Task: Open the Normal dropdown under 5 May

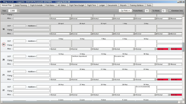Action: click(x=61, y=49)
